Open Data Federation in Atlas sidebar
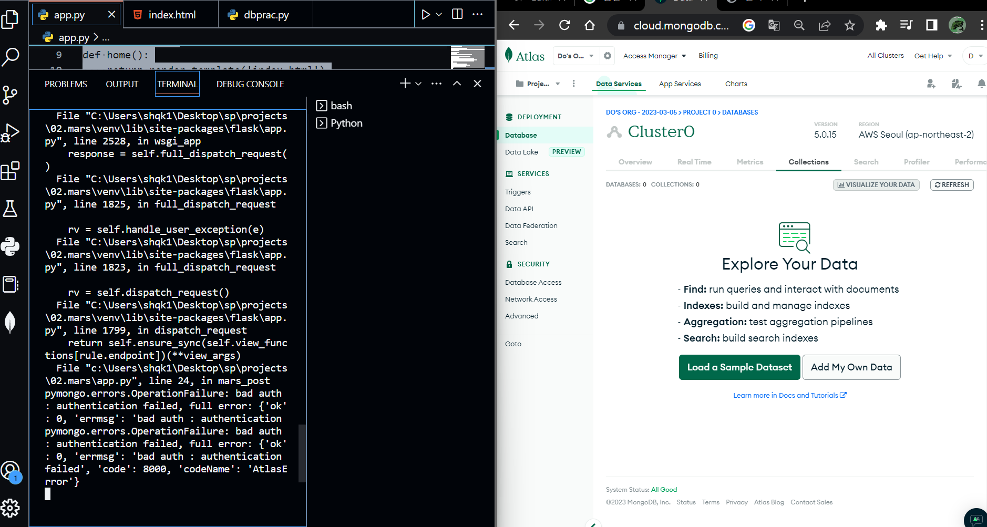Viewport: 987px width, 527px height. click(531, 226)
